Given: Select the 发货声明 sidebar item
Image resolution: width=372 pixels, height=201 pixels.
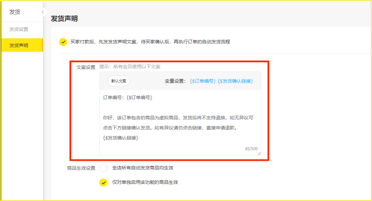Looking at the screenshot, I should [19, 45].
